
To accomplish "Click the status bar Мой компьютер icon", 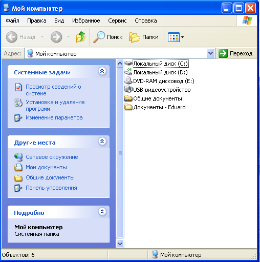I will (x=155, y=254).
